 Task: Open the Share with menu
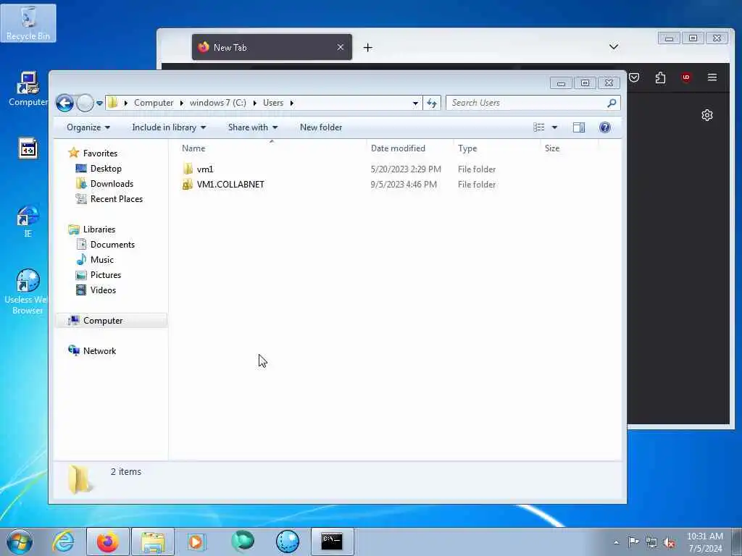(253, 127)
